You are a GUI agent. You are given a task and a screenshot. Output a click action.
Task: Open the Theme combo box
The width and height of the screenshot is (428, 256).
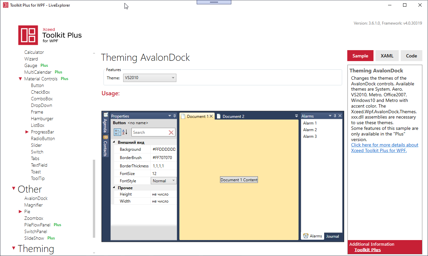click(150, 78)
